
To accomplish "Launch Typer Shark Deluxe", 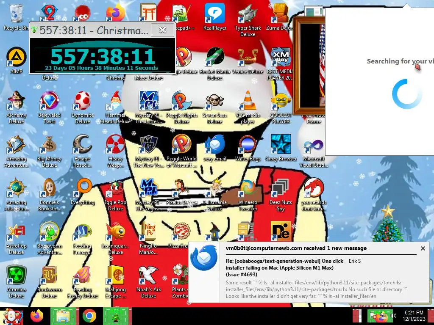I will click(x=248, y=20).
